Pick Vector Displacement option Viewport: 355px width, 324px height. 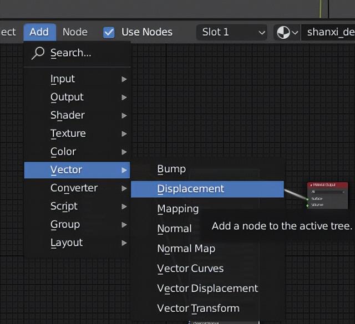click(207, 289)
